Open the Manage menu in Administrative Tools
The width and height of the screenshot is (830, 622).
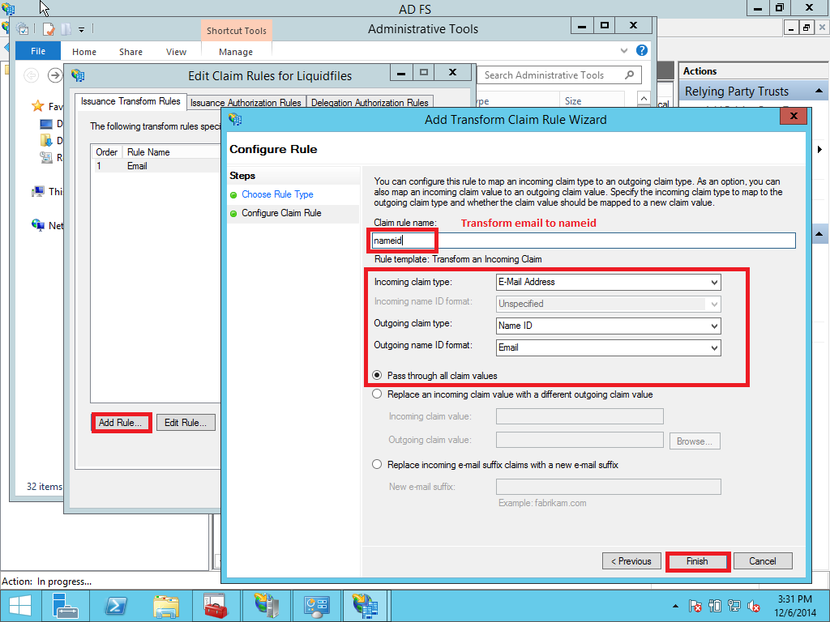pyautogui.click(x=235, y=51)
